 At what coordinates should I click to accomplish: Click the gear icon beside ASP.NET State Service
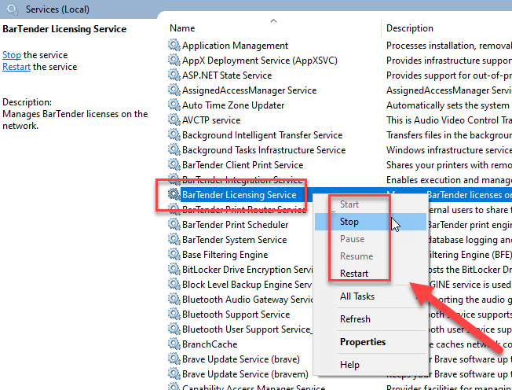(x=174, y=75)
